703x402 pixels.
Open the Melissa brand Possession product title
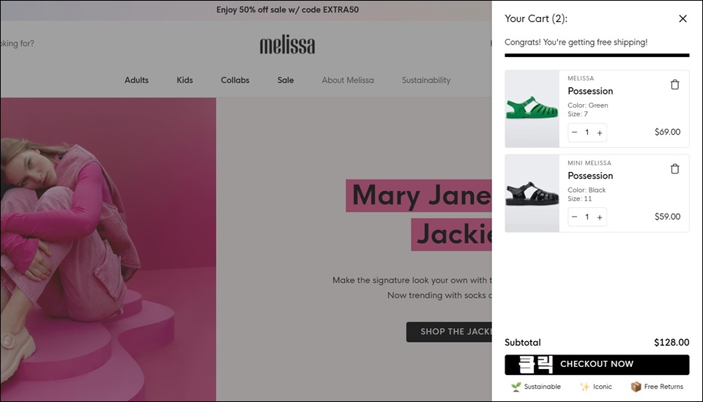590,91
